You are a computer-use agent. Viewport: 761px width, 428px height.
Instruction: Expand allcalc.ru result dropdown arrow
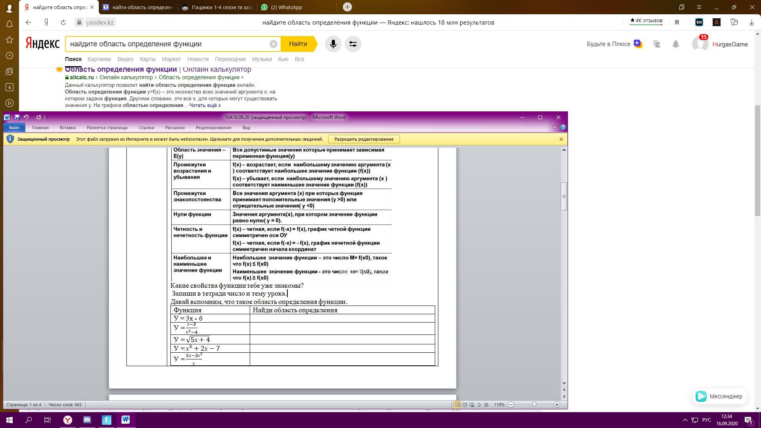coord(243,77)
